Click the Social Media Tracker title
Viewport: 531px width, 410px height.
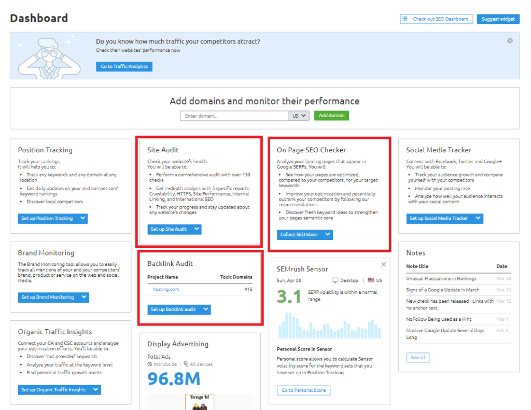(439, 150)
